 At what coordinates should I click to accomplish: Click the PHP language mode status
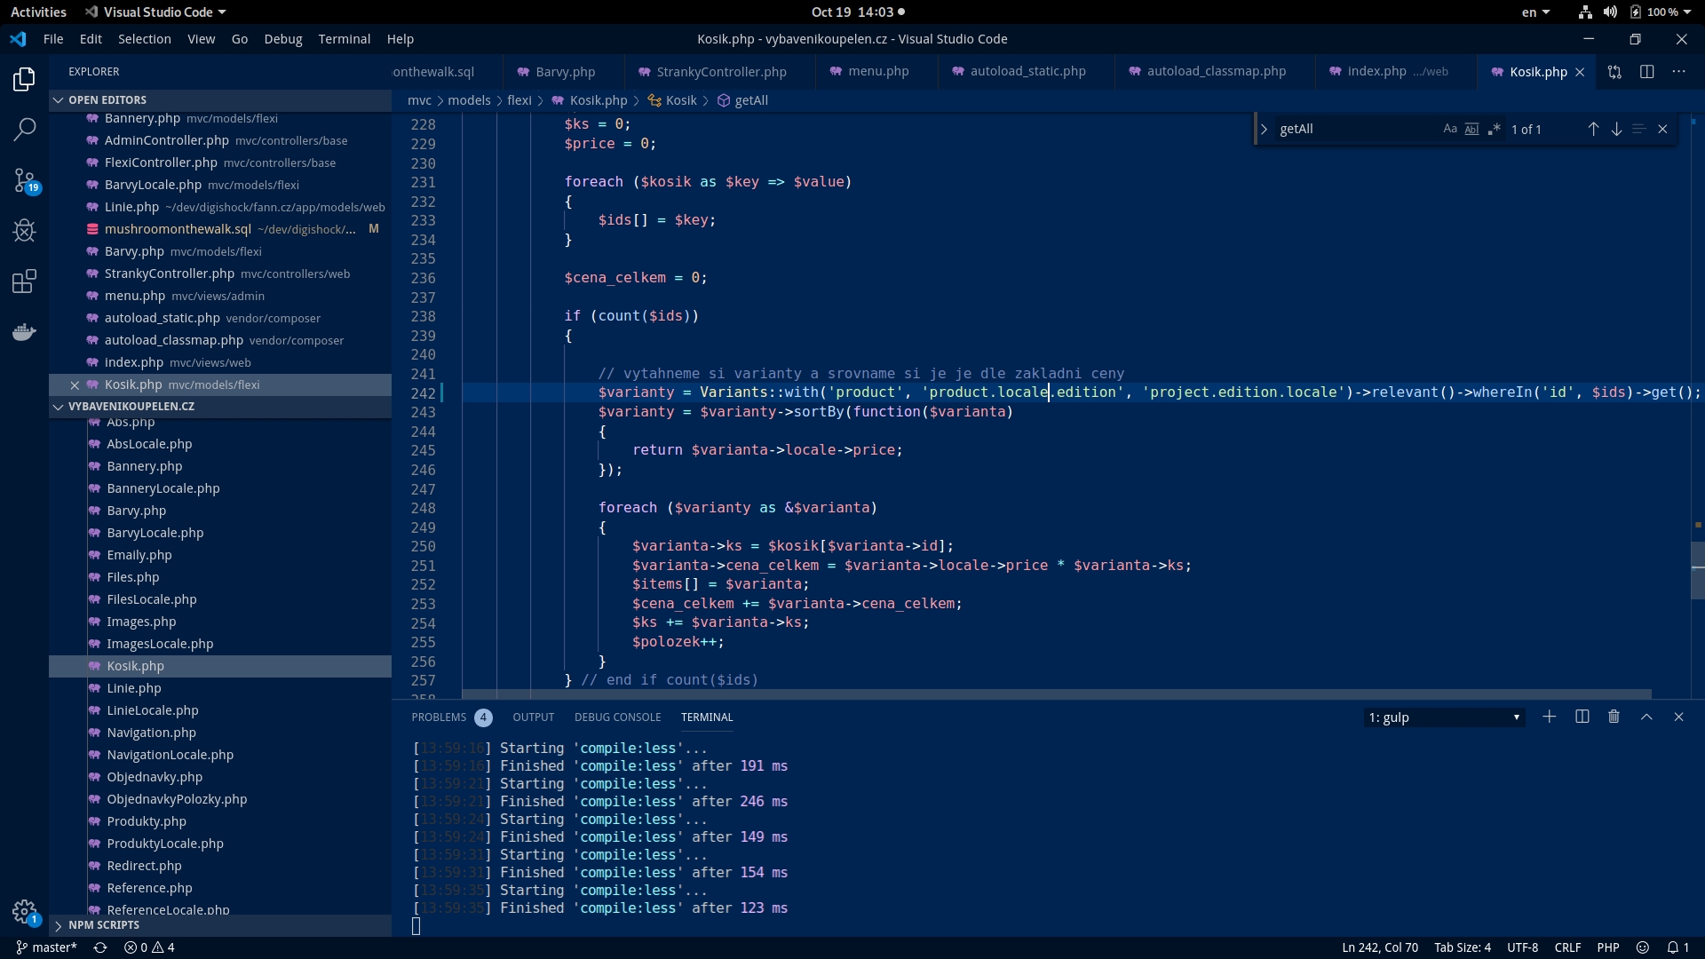click(x=1607, y=947)
